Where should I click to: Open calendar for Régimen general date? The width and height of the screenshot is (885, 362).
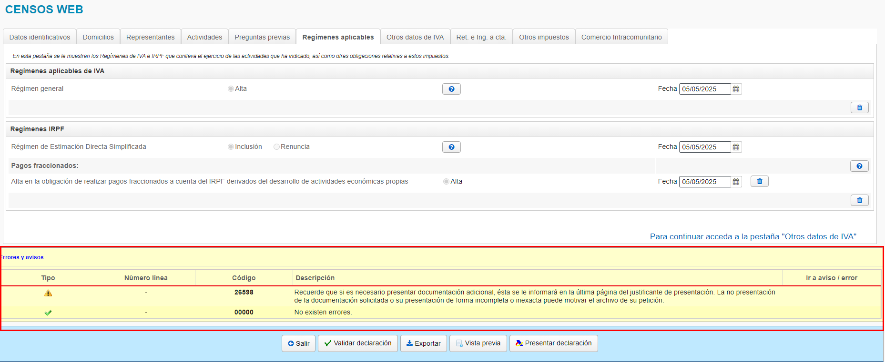(736, 89)
